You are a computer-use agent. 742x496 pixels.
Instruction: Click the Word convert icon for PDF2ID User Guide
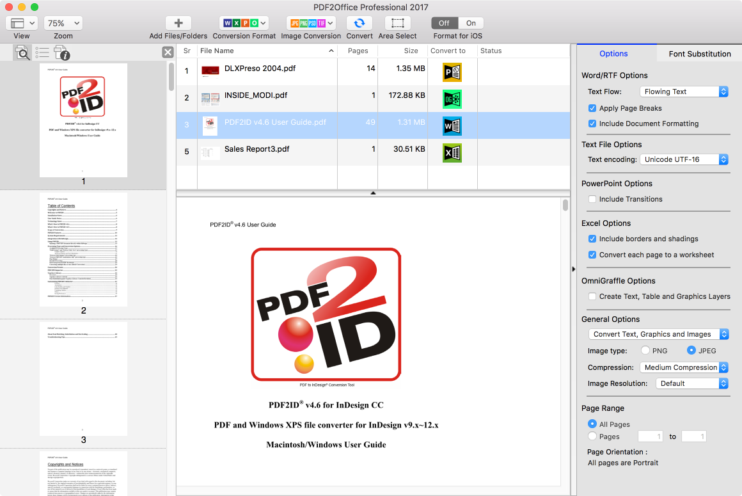pos(452,126)
